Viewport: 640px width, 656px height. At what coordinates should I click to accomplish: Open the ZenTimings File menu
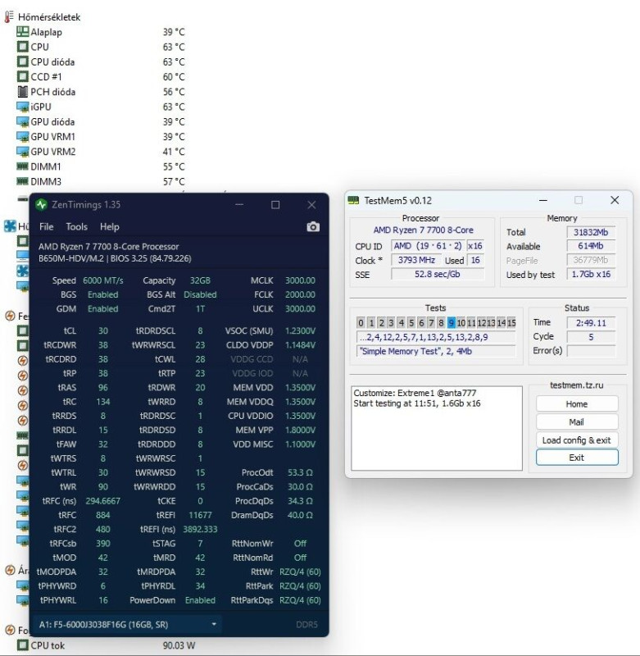pos(47,227)
